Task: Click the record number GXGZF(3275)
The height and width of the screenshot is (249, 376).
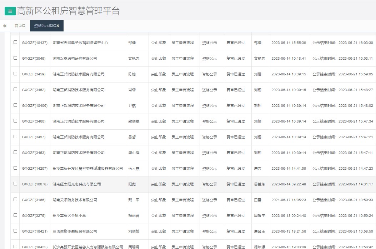Action: tap(35, 215)
